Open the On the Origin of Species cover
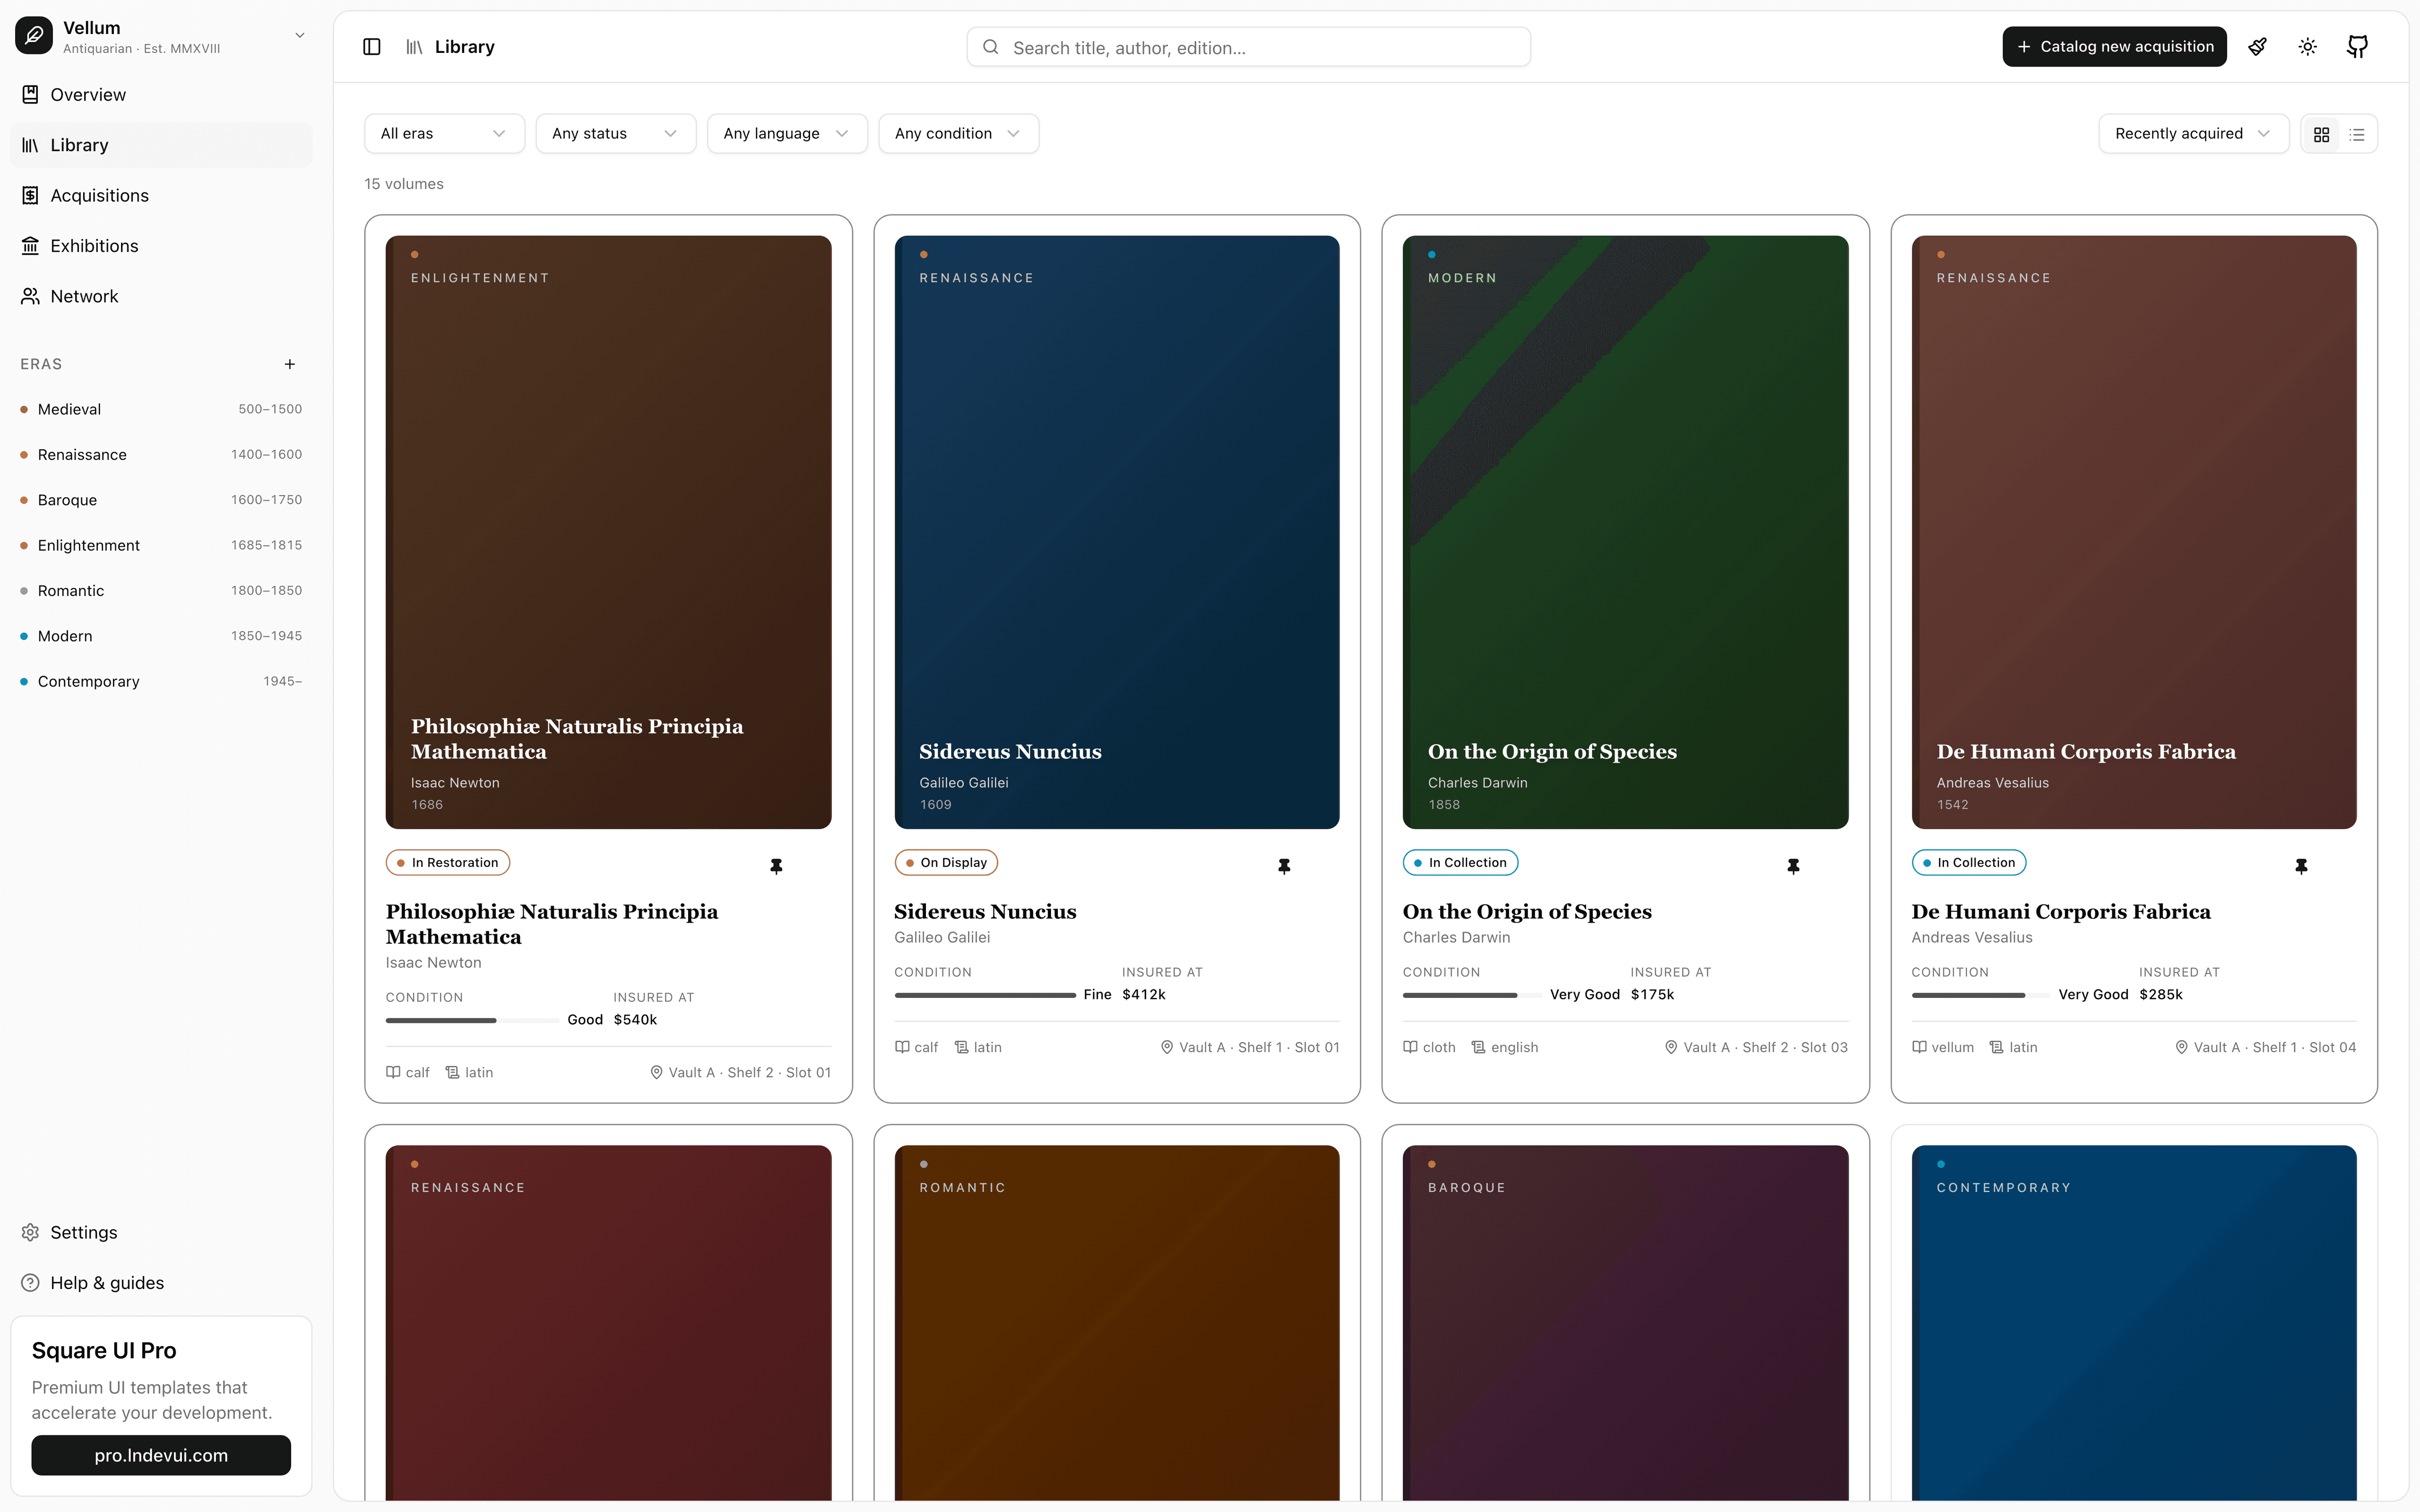This screenshot has width=2420, height=1512. 1625,532
